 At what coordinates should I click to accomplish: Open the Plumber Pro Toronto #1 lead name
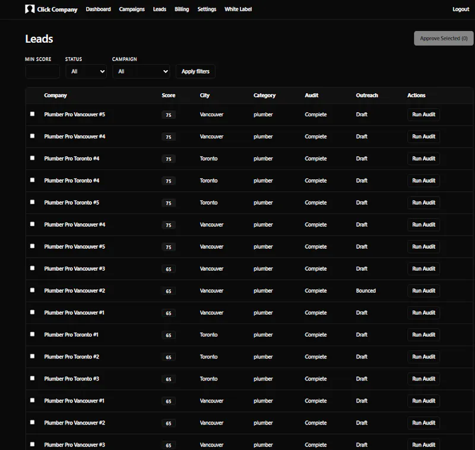click(x=71, y=335)
